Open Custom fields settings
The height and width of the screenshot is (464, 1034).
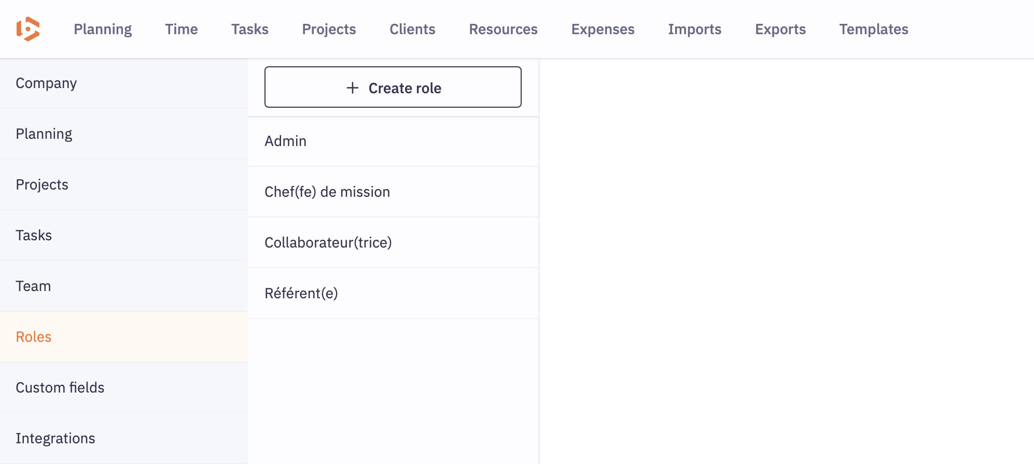(60, 388)
